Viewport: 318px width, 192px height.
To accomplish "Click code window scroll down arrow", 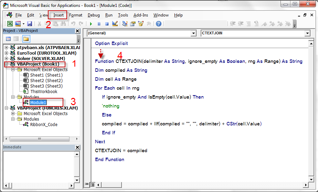I will [x=311, y=179].
